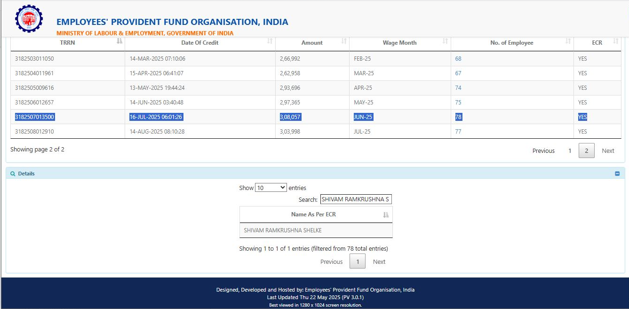Open employee count 68 for FEB-25
629x309 pixels.
[x=458, y=59]
